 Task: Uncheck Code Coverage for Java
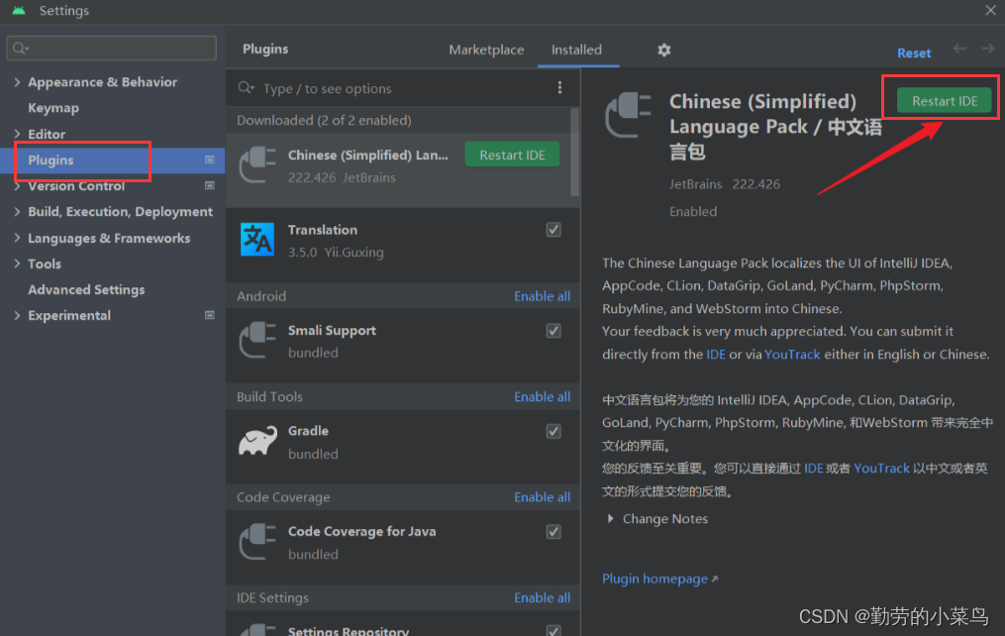(553, 532)
